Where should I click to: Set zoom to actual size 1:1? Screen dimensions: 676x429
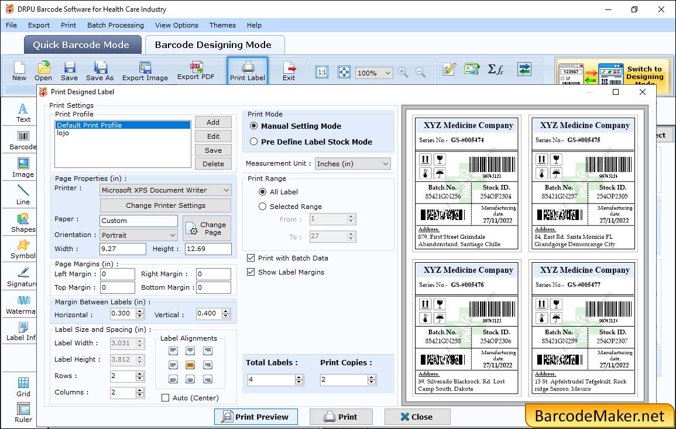pos(322,72)
